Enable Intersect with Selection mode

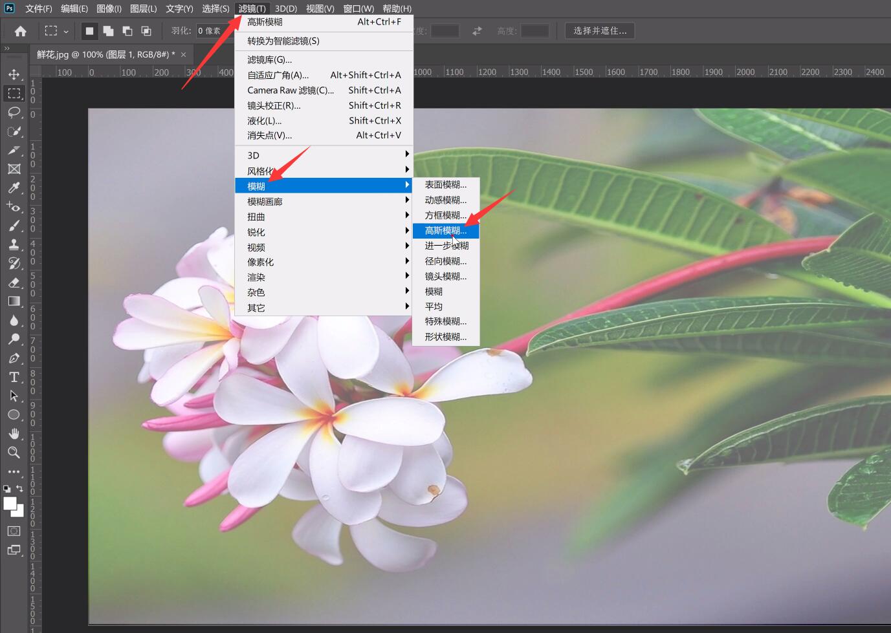pos(146,31)
